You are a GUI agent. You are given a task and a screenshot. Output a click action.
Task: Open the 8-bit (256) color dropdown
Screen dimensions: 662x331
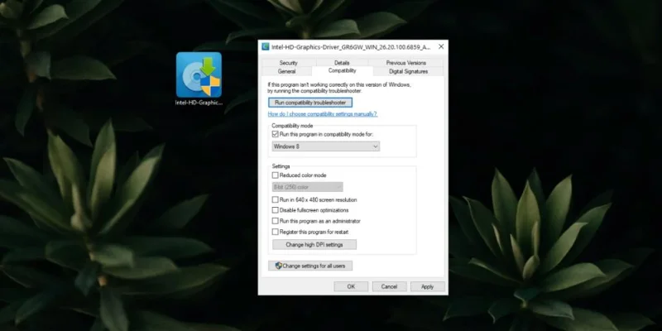pyautogui.click(x=307, y=187)
